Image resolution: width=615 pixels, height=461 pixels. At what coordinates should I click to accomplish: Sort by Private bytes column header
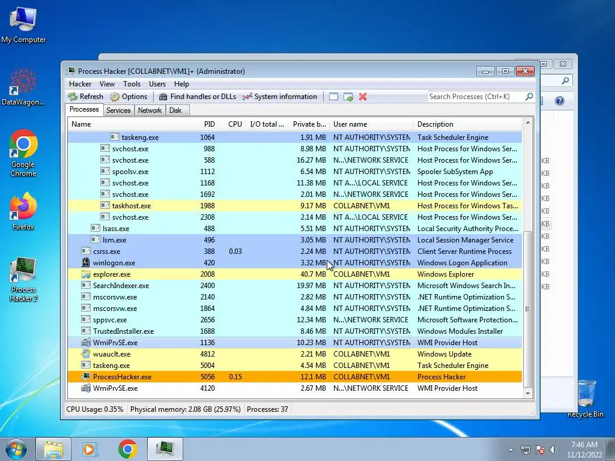(309, 124)
